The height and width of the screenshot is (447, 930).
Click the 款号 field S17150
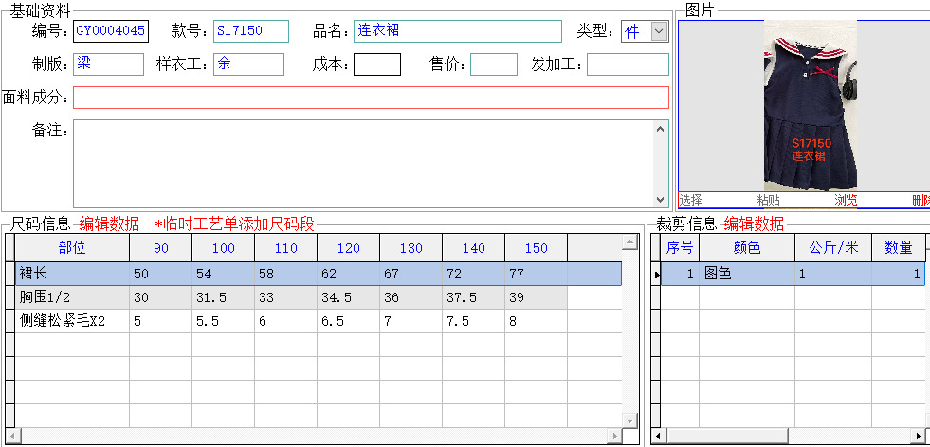251,31
